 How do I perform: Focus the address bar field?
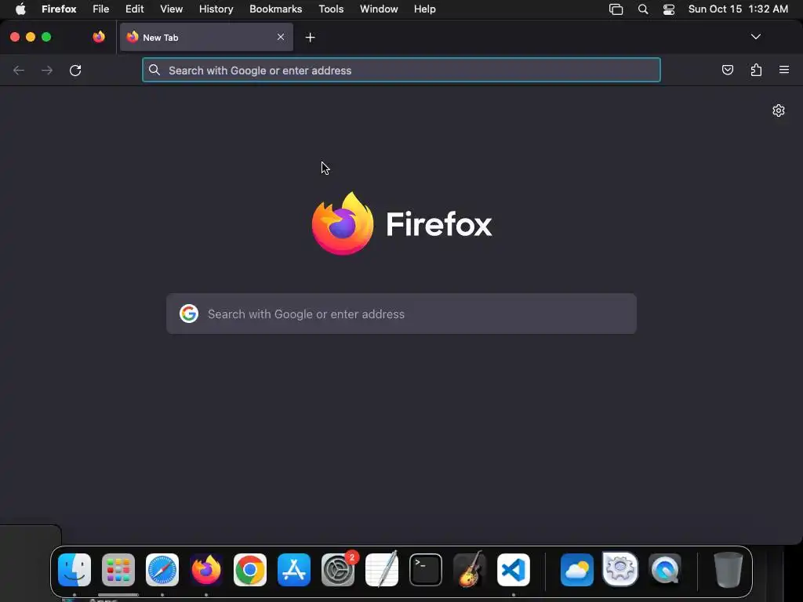(401, 70)
